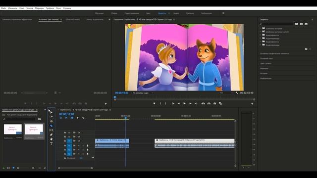Create a new custom bin in Effects panel

pos(306,49)
